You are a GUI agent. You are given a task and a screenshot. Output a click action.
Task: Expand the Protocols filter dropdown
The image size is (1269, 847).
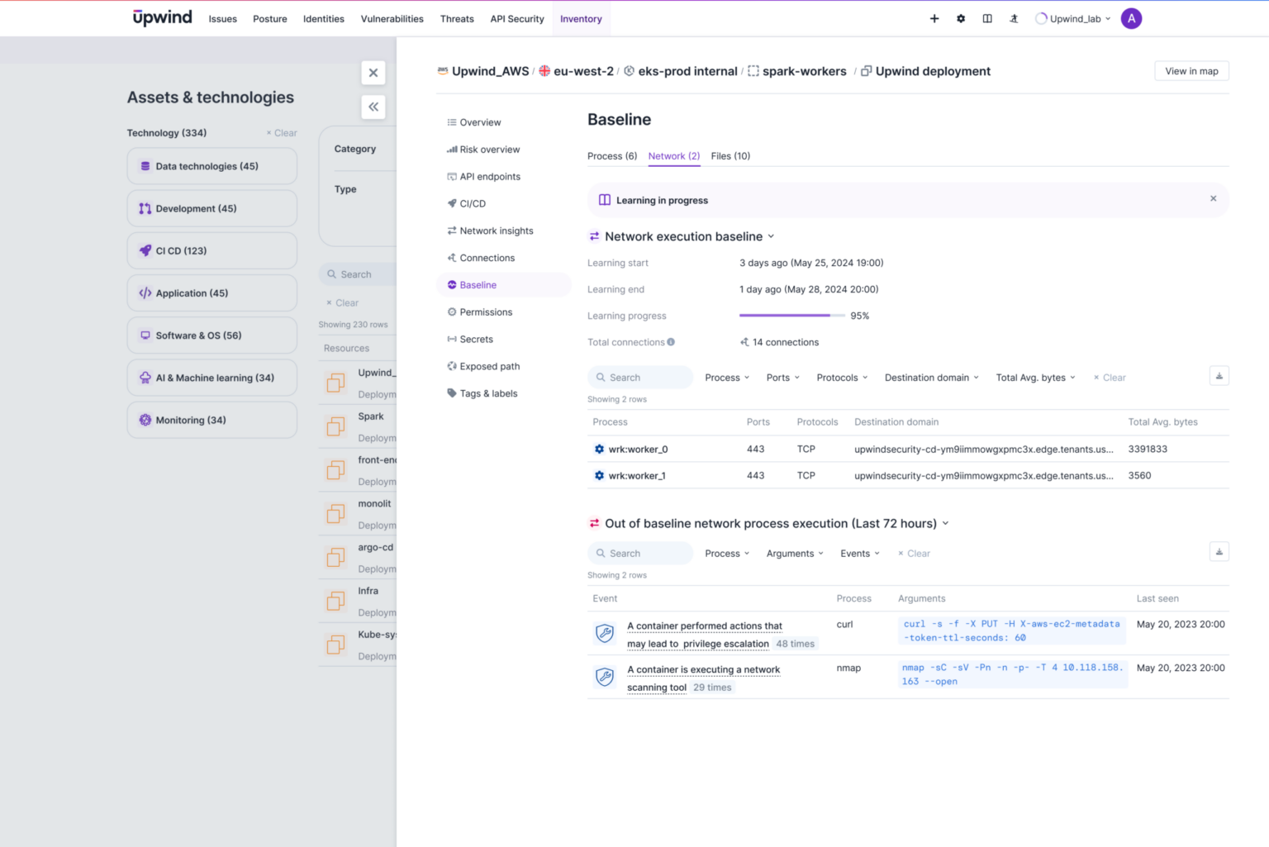(840, 378)
